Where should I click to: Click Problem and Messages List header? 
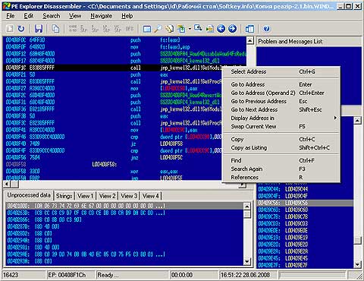[x=309, y=41]
